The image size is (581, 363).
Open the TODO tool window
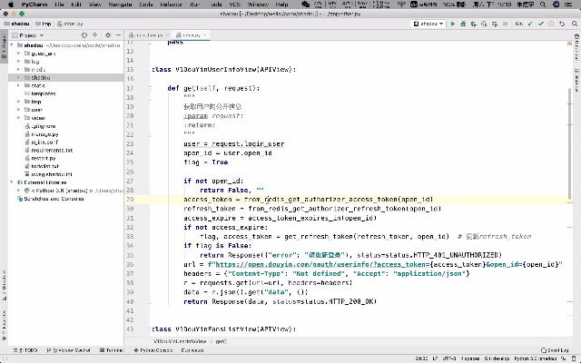25,350
